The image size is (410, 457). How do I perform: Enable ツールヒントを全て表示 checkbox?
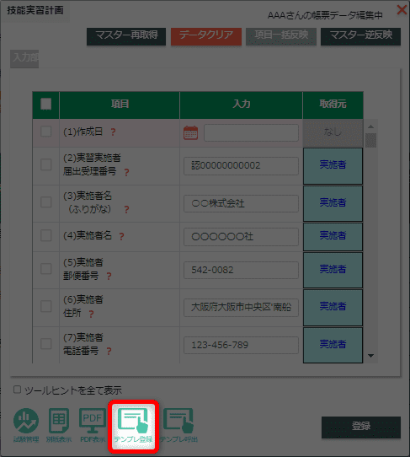[x=17, y=390]
